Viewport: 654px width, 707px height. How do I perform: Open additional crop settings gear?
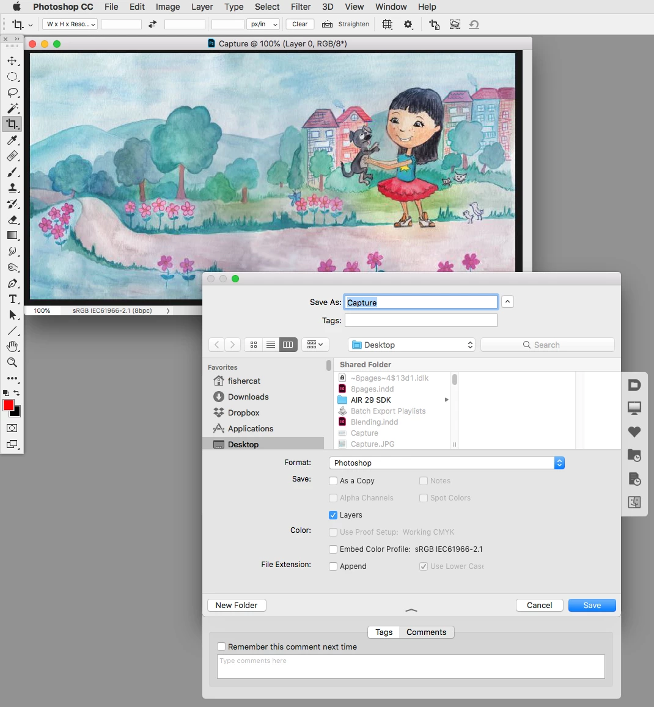pyautogui.click(x=408, y=24)
